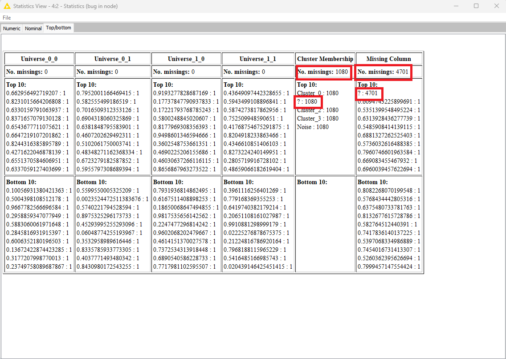Image resolution: width=506 pixels, height=359 pixels.
Task: Click the No. missings 4701 cell
Action: [383, 72]
